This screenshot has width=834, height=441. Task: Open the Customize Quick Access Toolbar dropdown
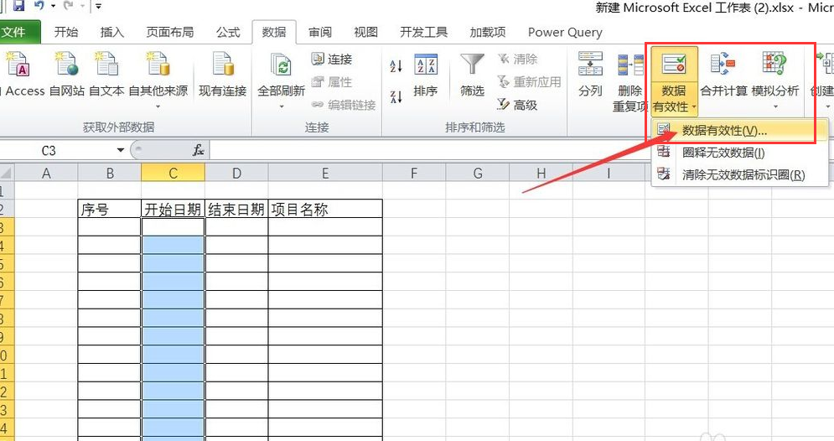coord(98,7)
